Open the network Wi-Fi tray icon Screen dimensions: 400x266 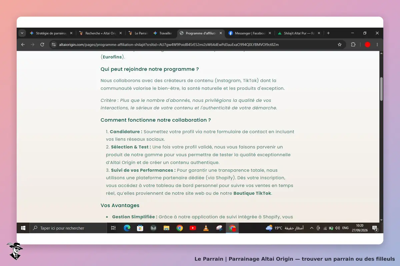click(x=325, y=228)
